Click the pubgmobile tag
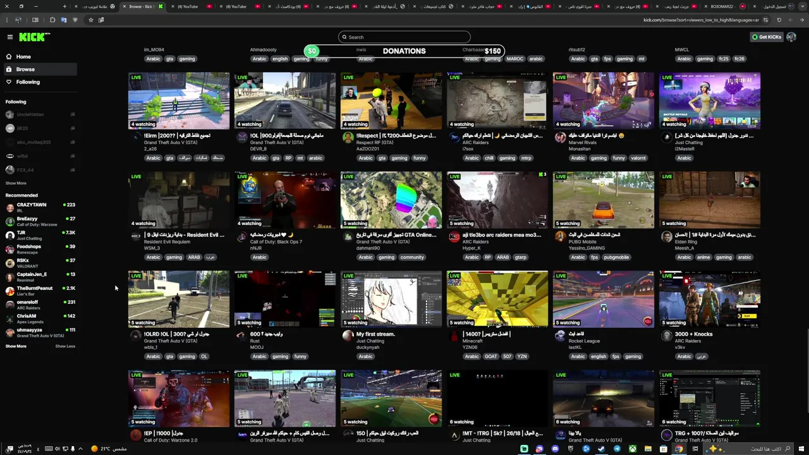The height and width of the screenshot is (455, 809). (x=616, y=257)
